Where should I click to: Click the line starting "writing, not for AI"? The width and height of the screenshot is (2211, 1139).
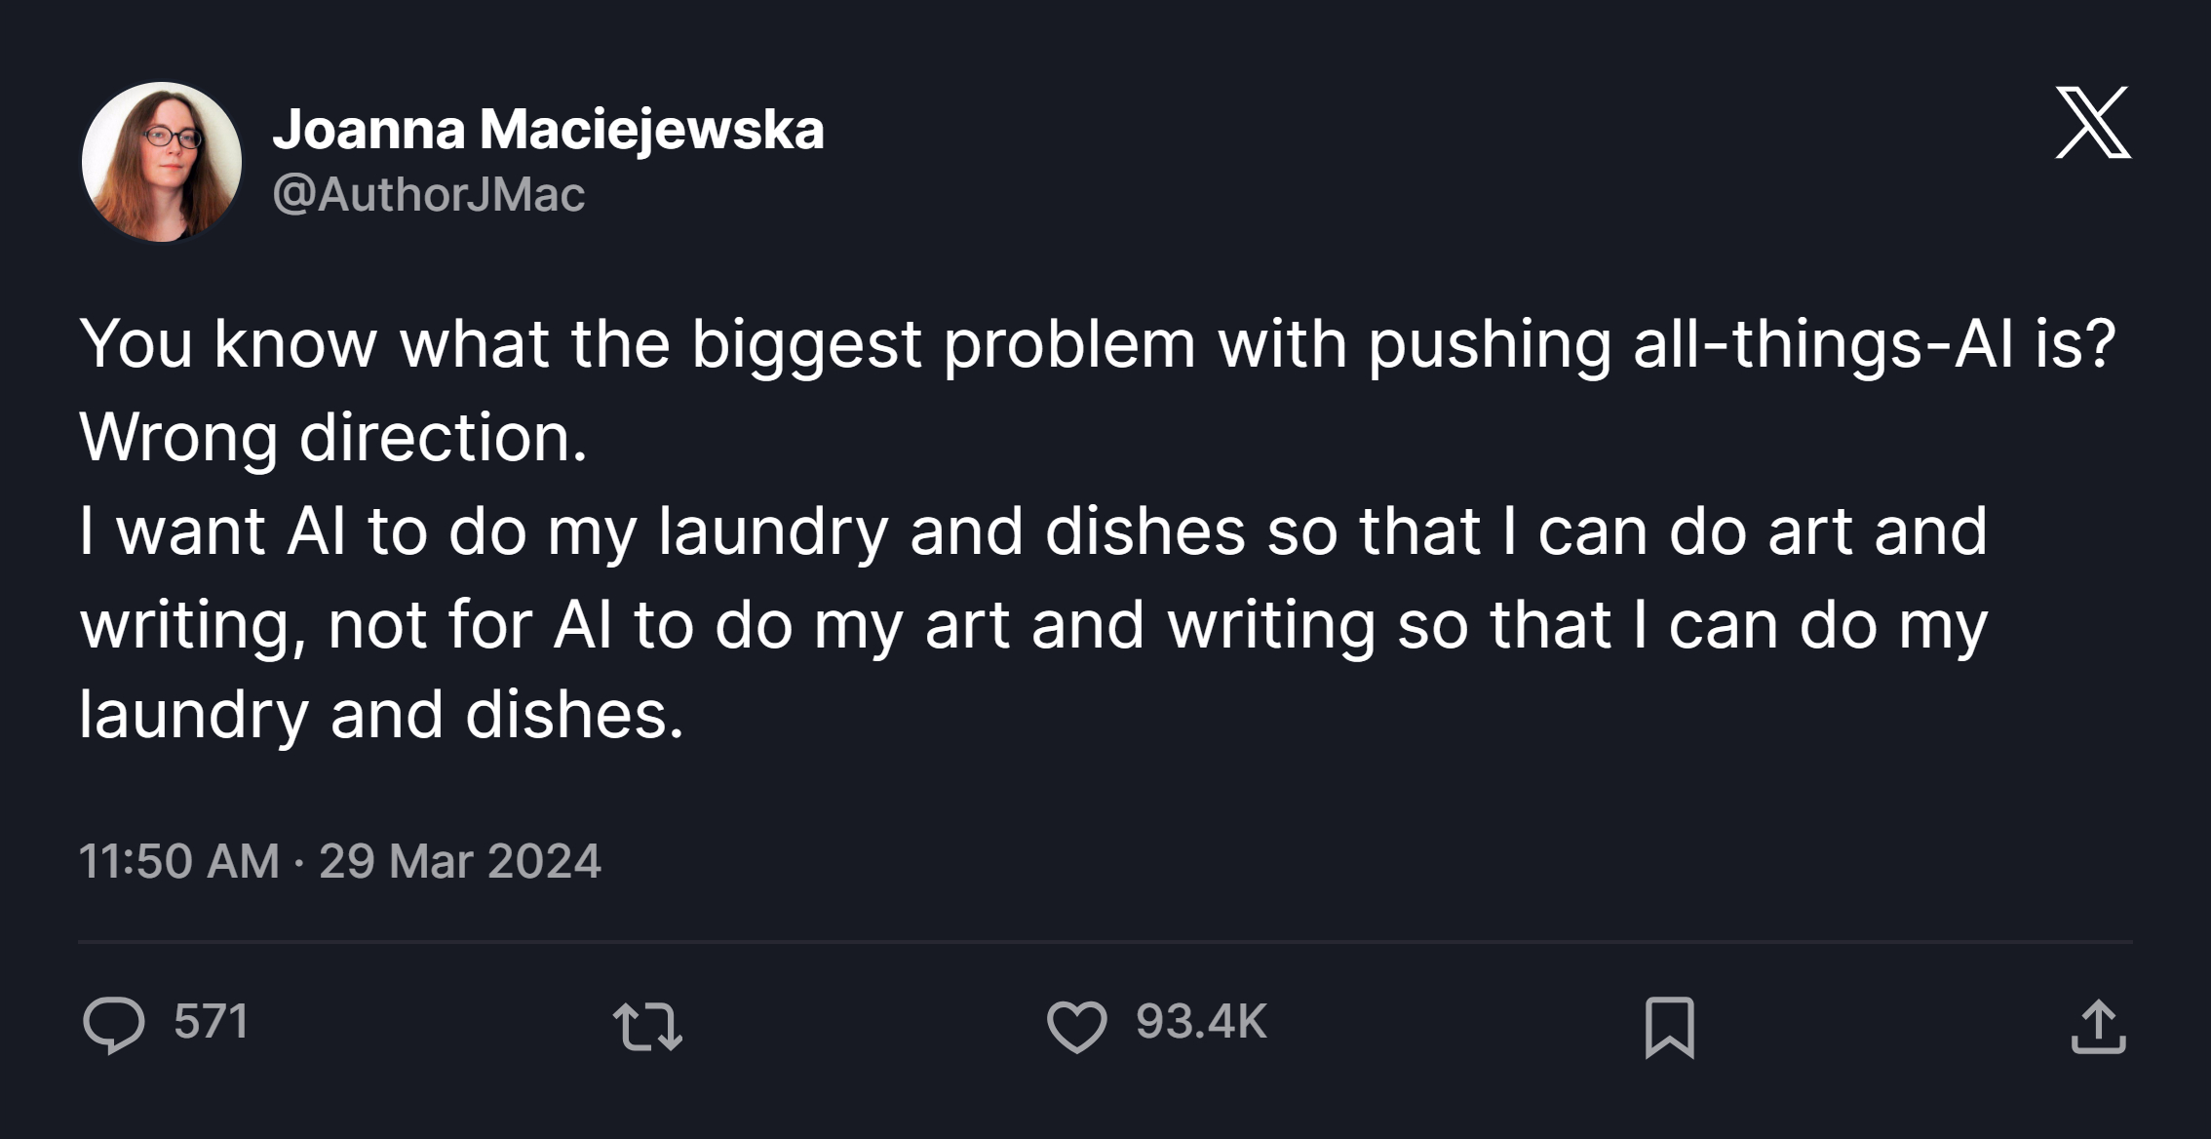1032,624
